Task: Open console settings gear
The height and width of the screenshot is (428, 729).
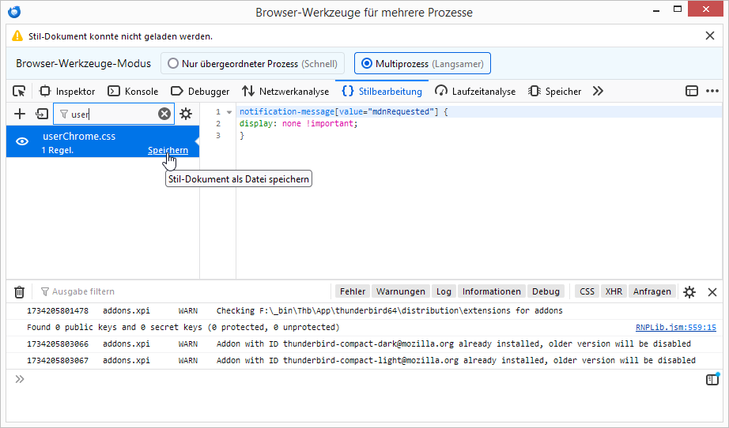Action: point(689,292)
